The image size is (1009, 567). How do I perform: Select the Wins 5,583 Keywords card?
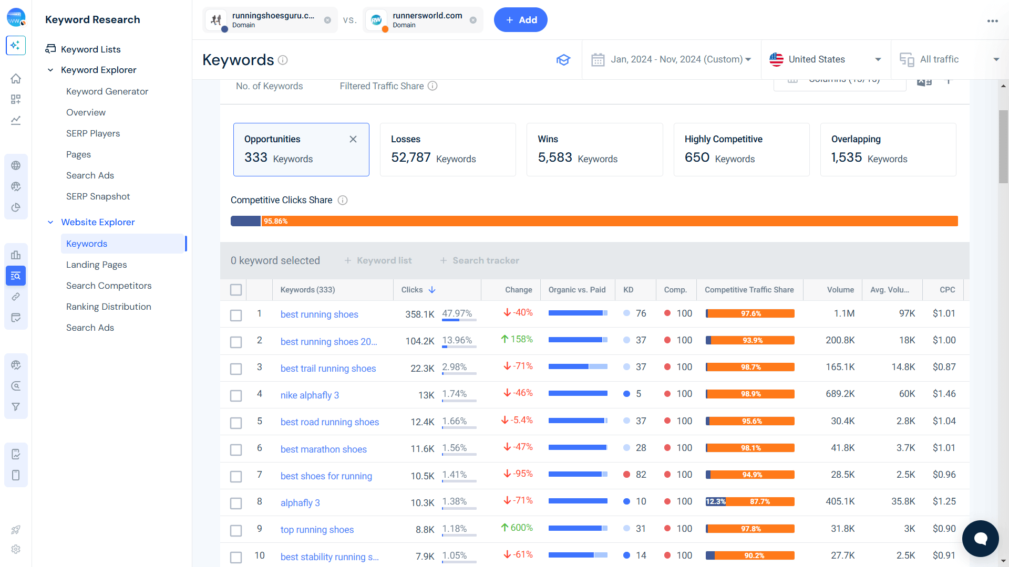[x=594, y=150]
